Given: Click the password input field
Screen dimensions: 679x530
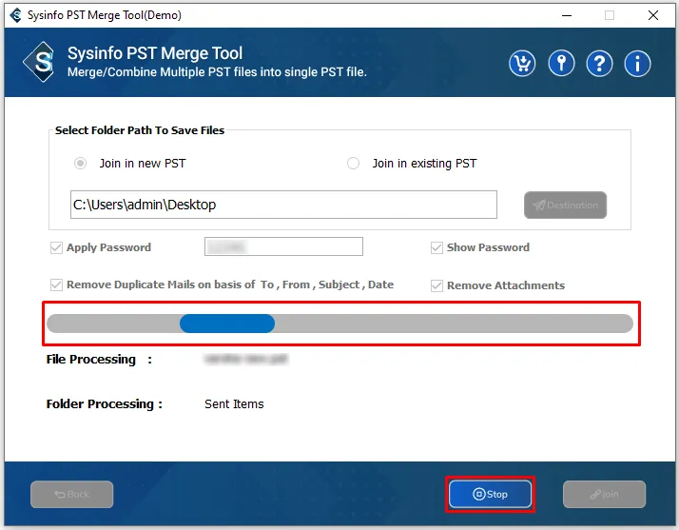Looking at the screenshot, I should pos(283,246).
